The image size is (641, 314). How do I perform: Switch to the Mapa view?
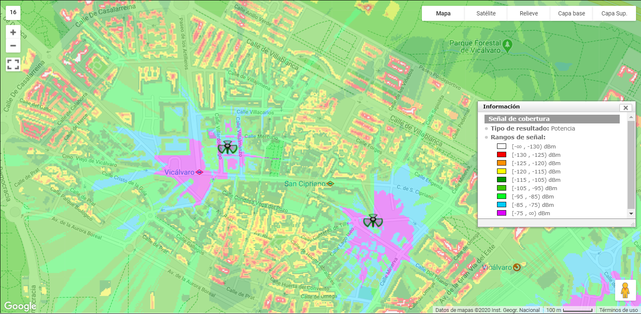[443, 13]
